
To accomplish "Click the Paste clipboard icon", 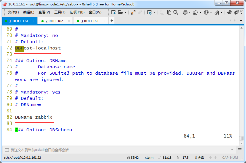I will tap(169, 12).
